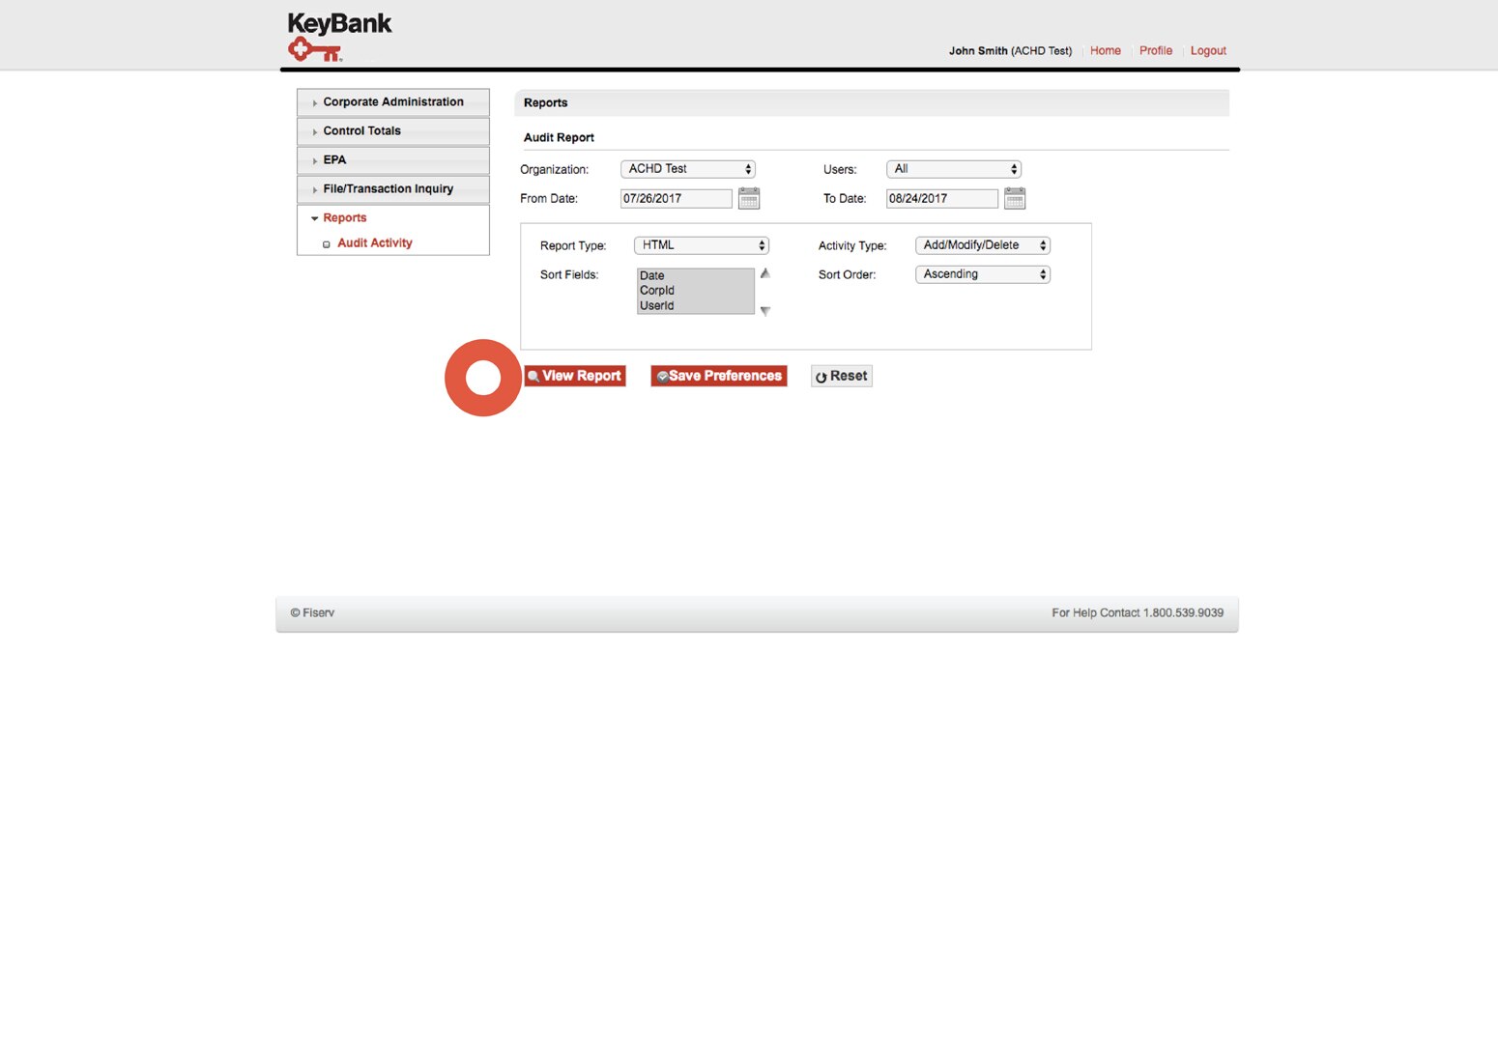Expand the EPA sidebar section
The height and width of the screenshot is (1050, 1498).
coord(392,160)
